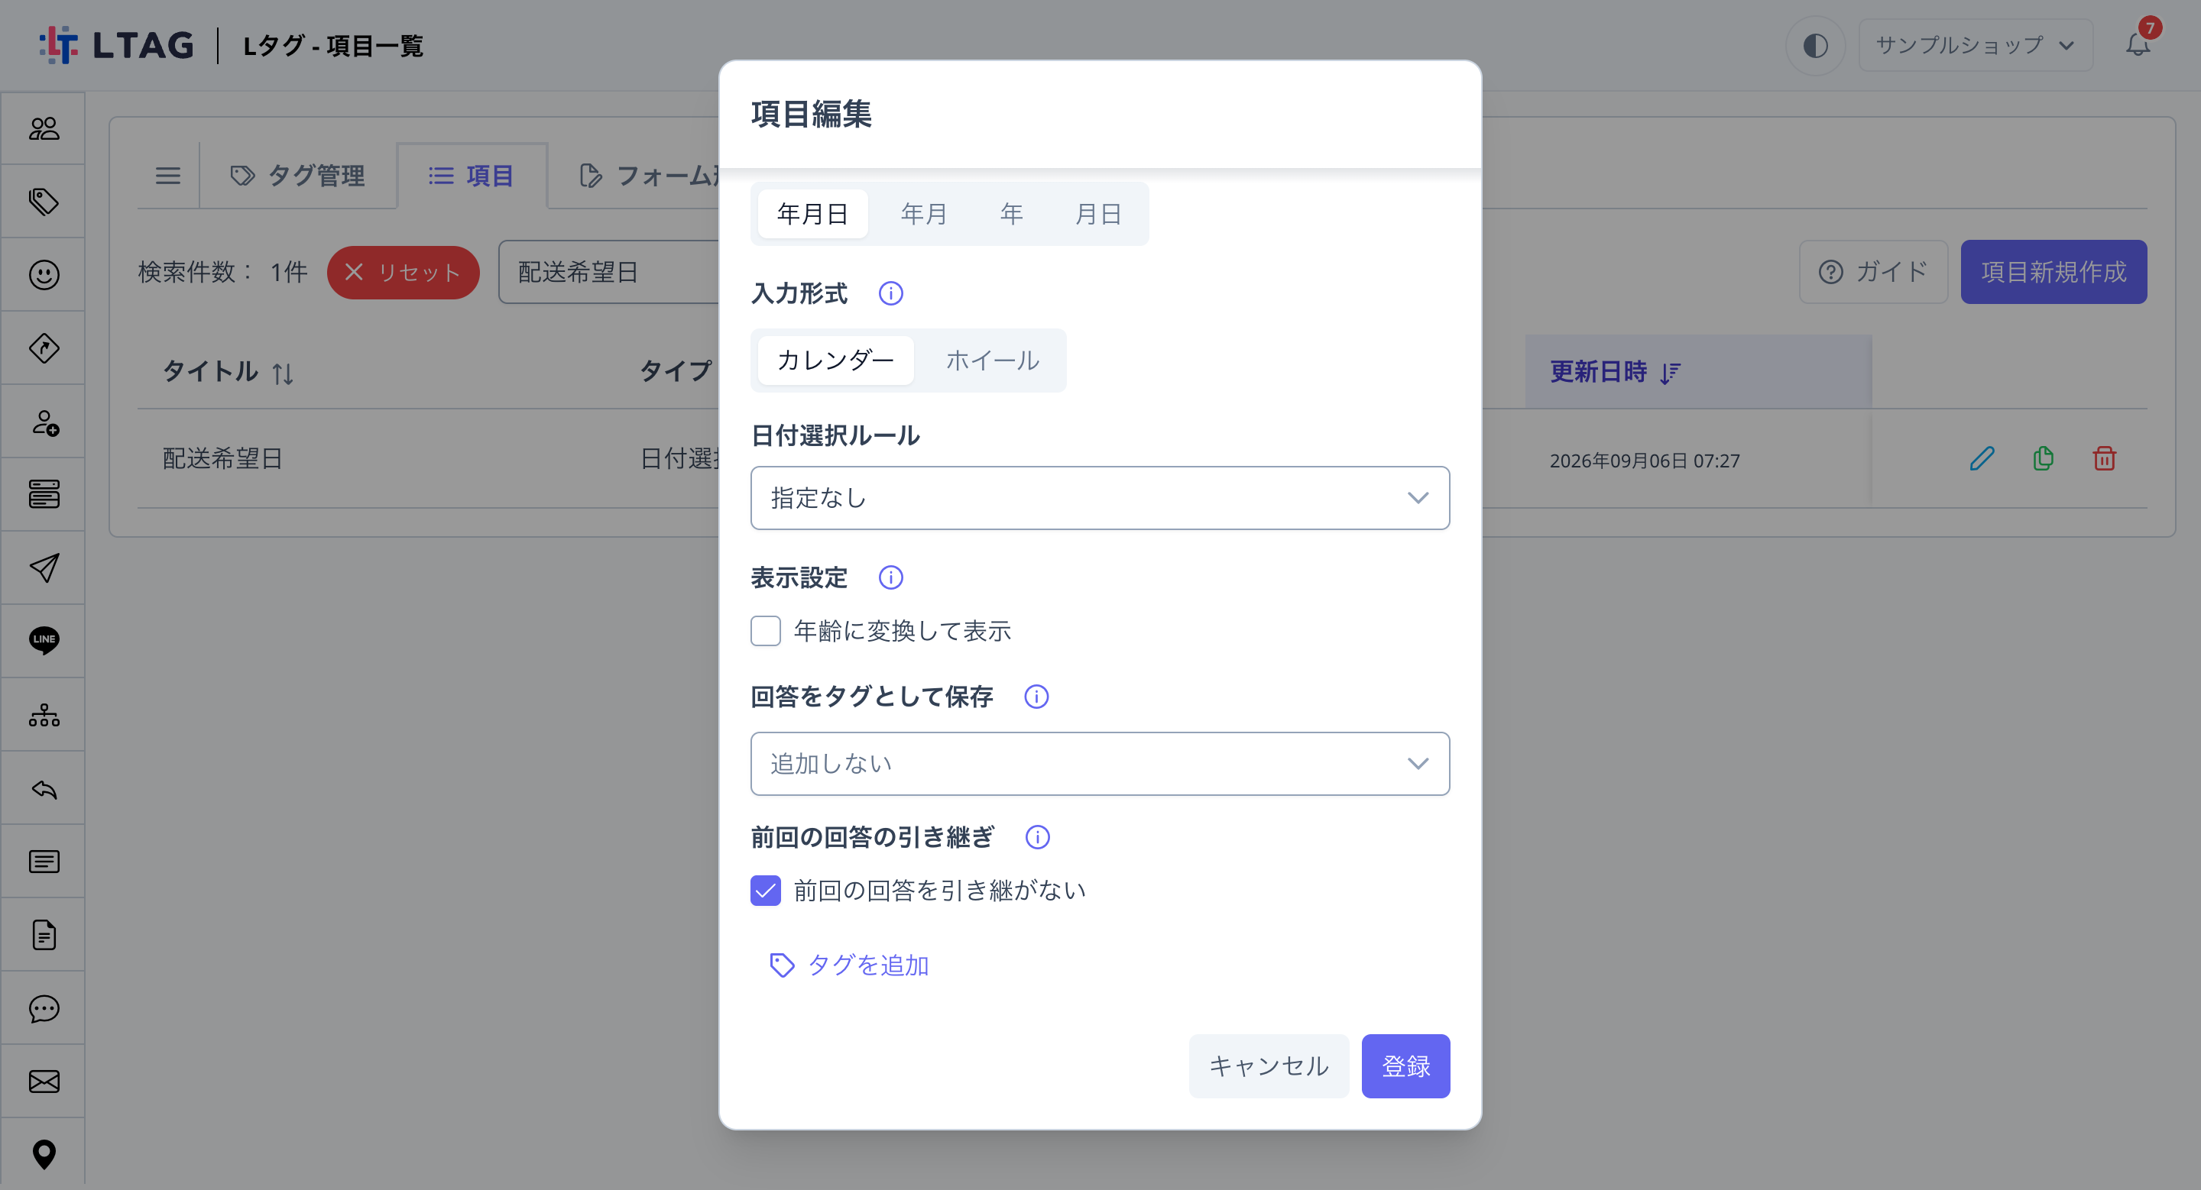Click the paper plane send icon
The image size is (2201, 1190).
[x=44, y=568]
